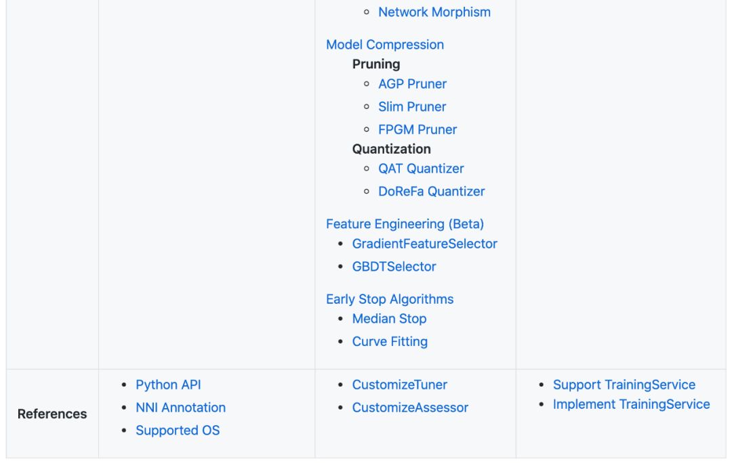The width and height of the screenshot is (732, 463).
Task: Open the Python API reference link
Action: click(168, 385)
